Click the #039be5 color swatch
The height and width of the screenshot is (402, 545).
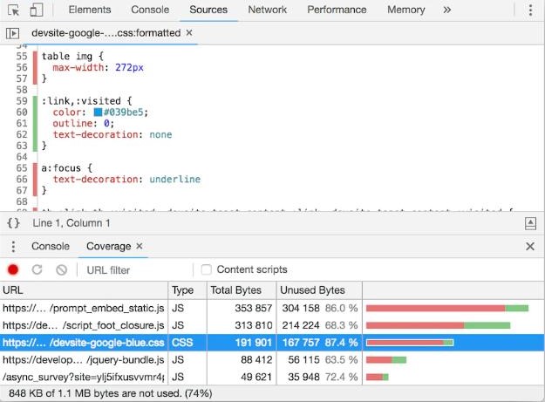coord(99,112)
